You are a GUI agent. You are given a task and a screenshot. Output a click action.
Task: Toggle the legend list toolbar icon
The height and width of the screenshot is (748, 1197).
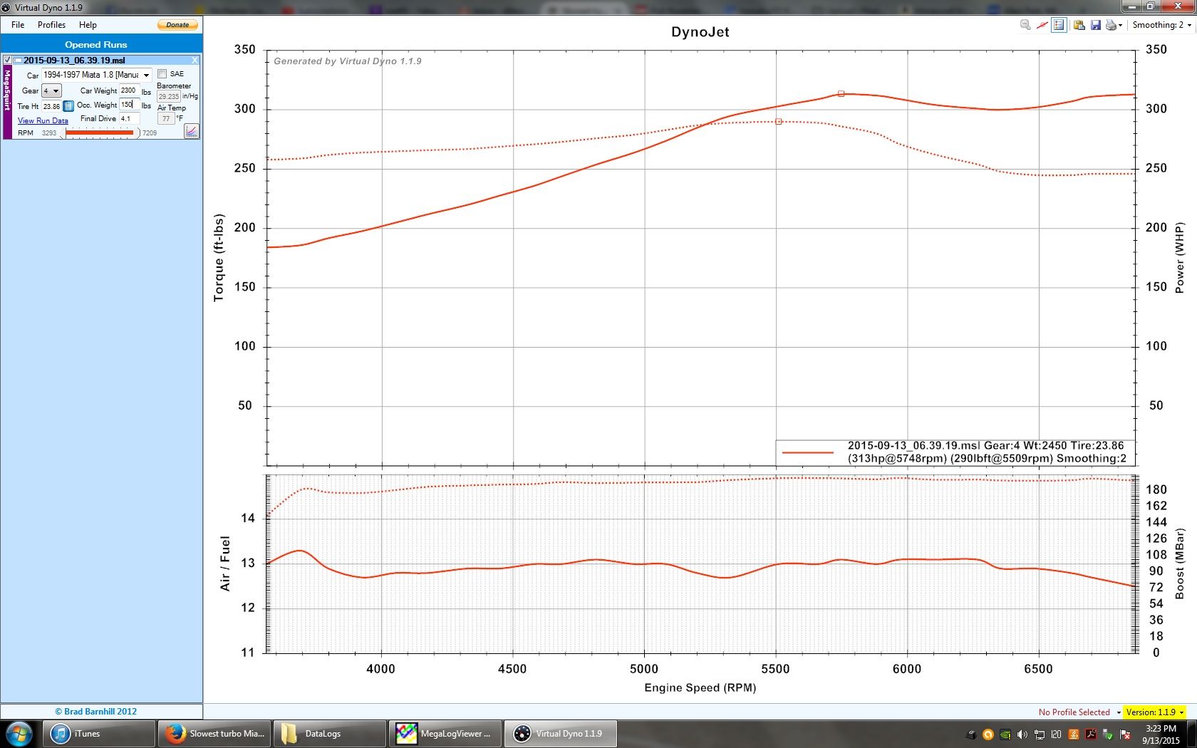[x=1059, y=25]
